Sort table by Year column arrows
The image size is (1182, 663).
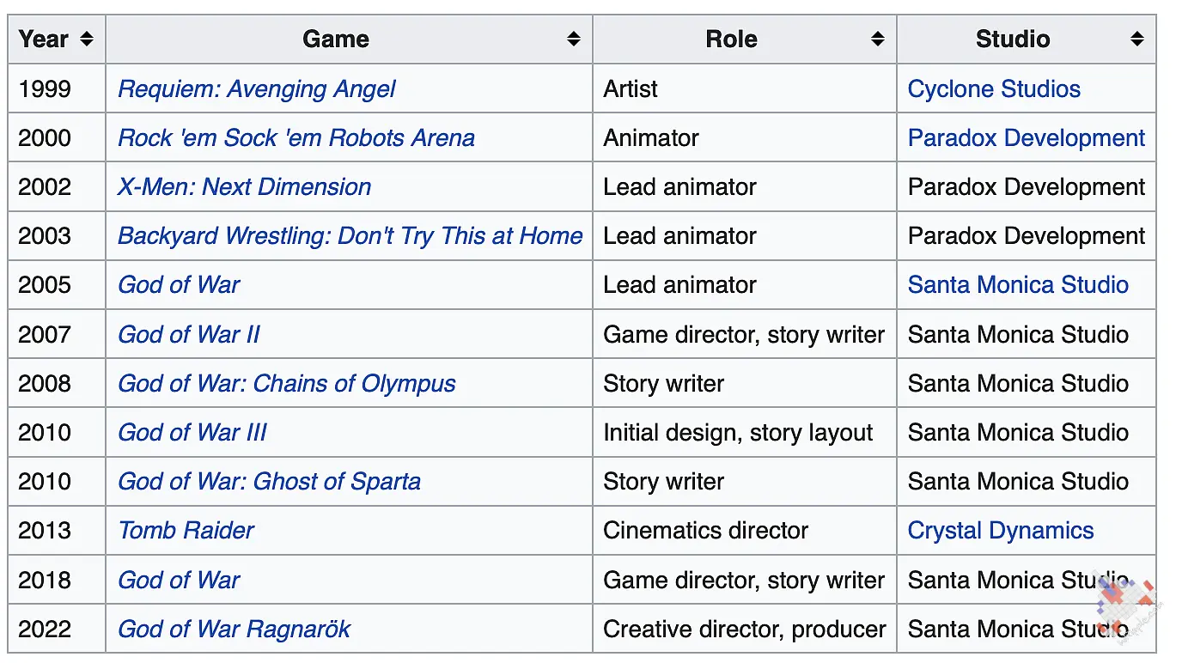pyautogui.click(x=86, y=40)
